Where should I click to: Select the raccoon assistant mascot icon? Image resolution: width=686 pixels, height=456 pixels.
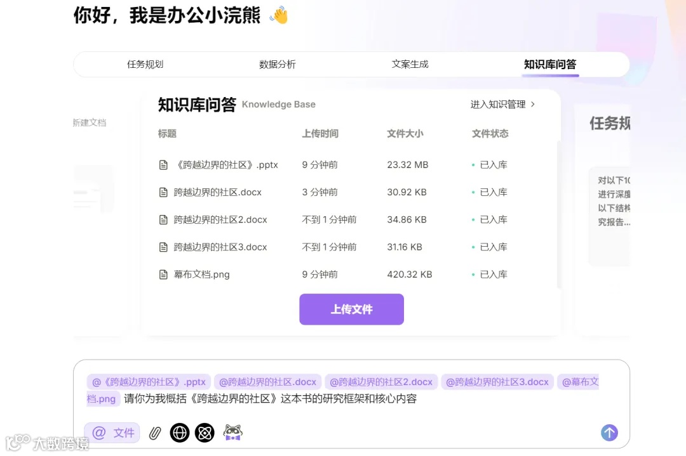click(234, 433)
